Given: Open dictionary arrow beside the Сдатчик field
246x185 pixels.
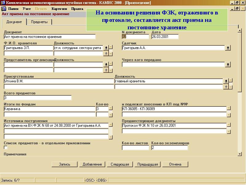Looking at the screenshot, I should coord(228,48).
